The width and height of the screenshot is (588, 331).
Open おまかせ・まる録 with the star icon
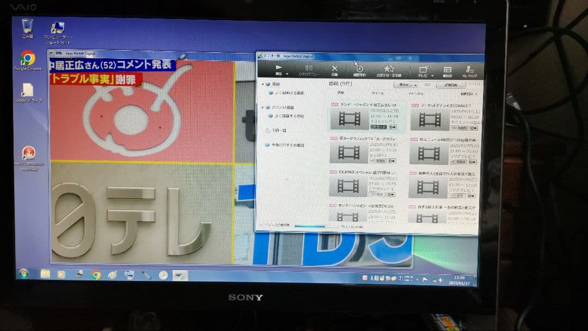[389, 68]
